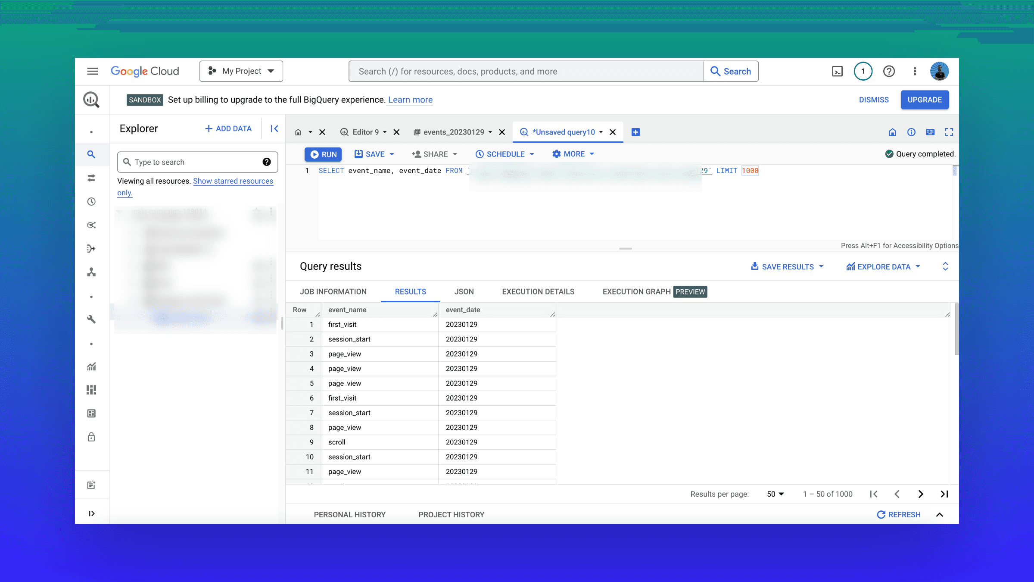The image size is (1034, 582).
Task: Change results per page from 50
Action: pos(775,494)
